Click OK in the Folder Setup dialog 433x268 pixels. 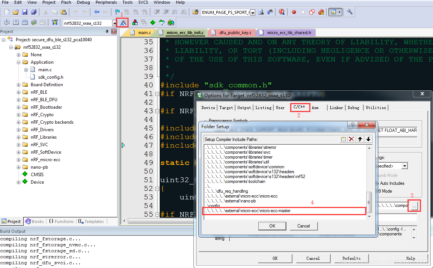click(272, 226)
